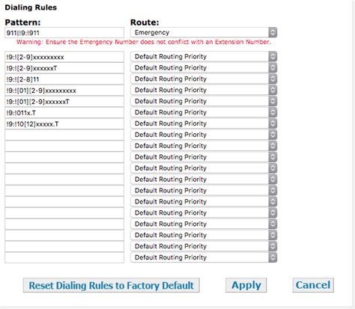This screenshot has width=355, height=309.
Task: Click the first empty pattern field
Action: (x=64, y=135)
